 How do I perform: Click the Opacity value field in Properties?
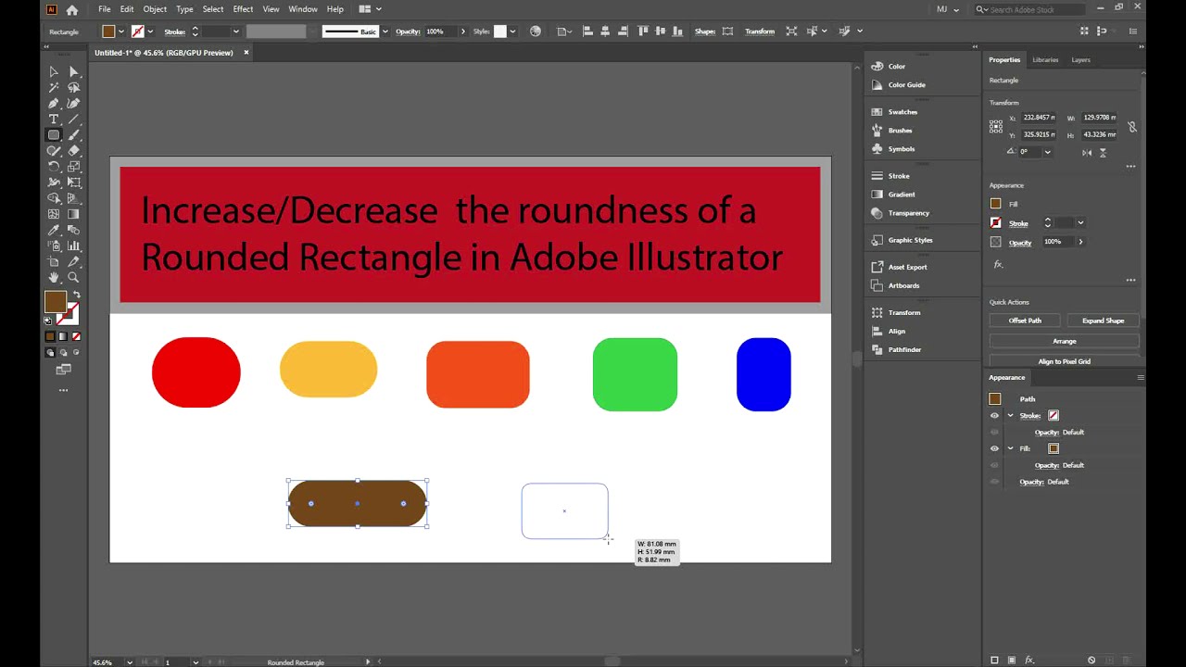1056,242
